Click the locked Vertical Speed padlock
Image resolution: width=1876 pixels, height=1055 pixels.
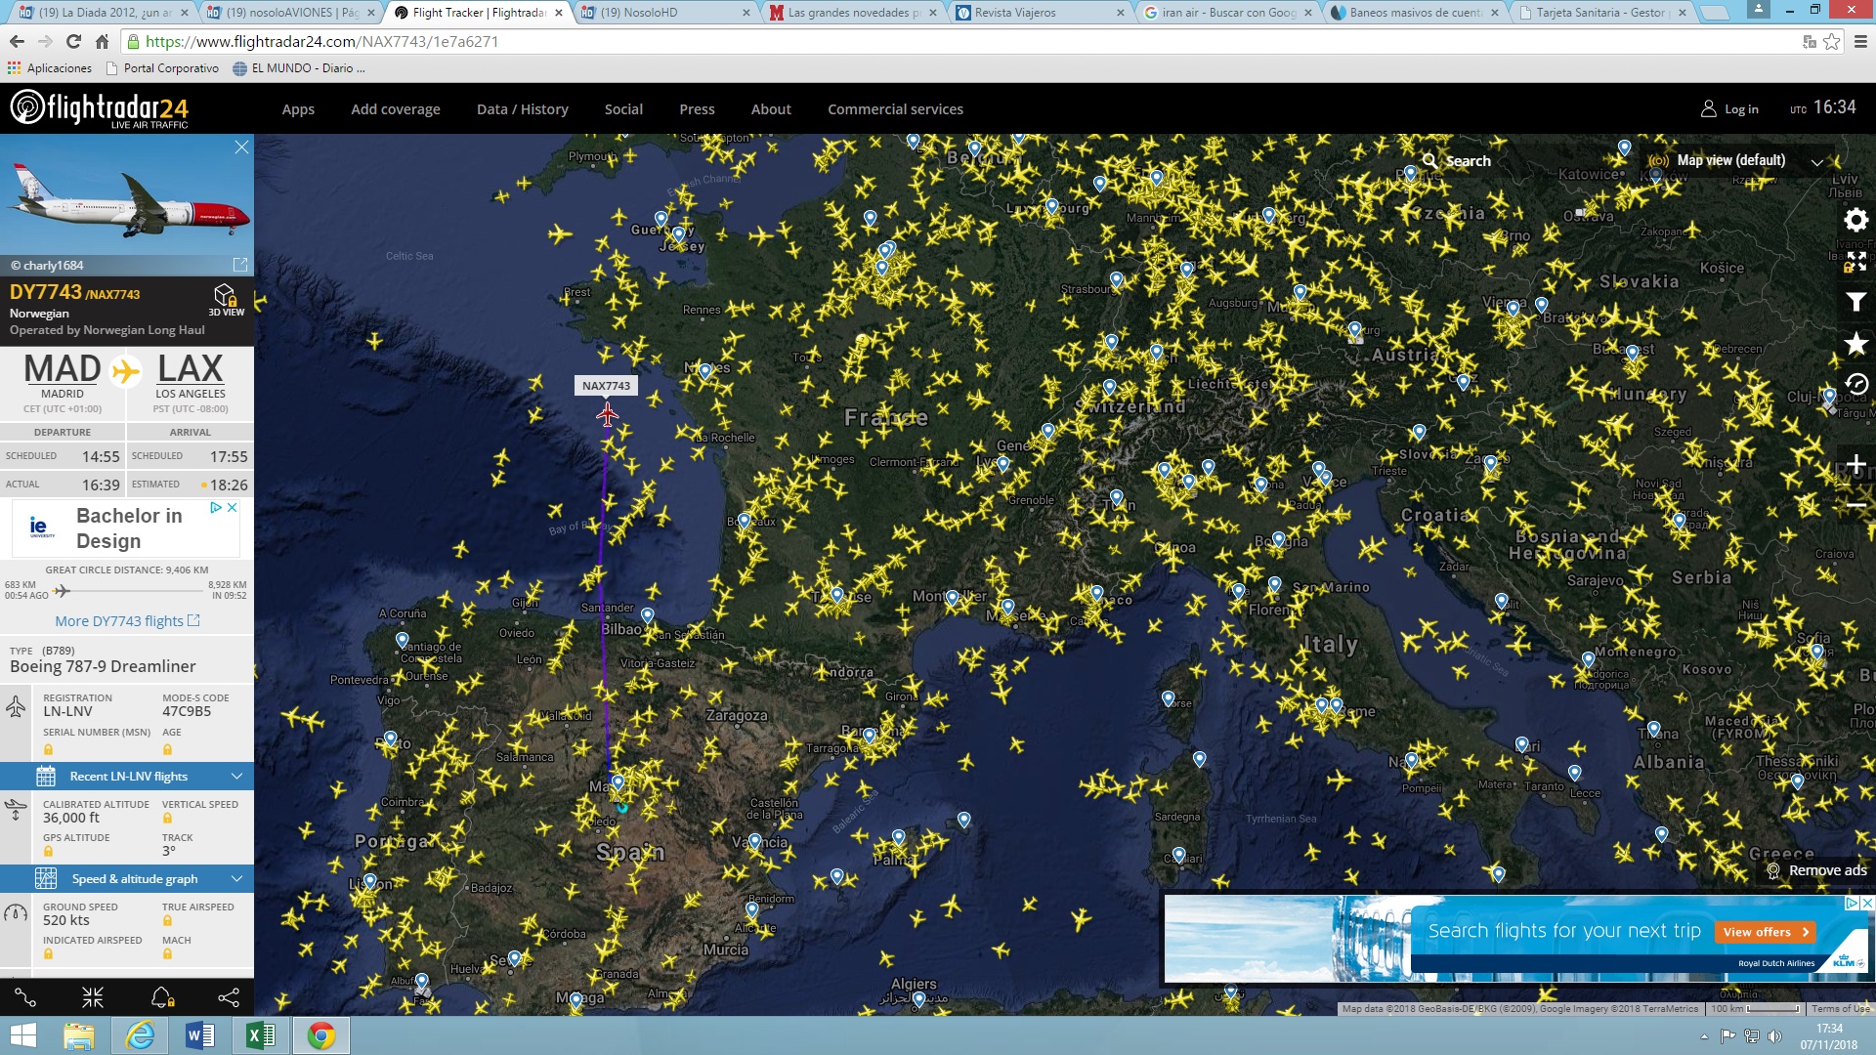[167, 819]
